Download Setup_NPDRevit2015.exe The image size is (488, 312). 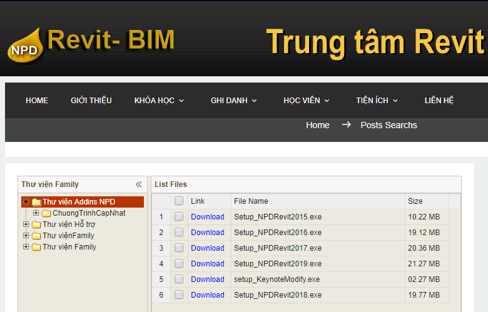tap(208, 217)
